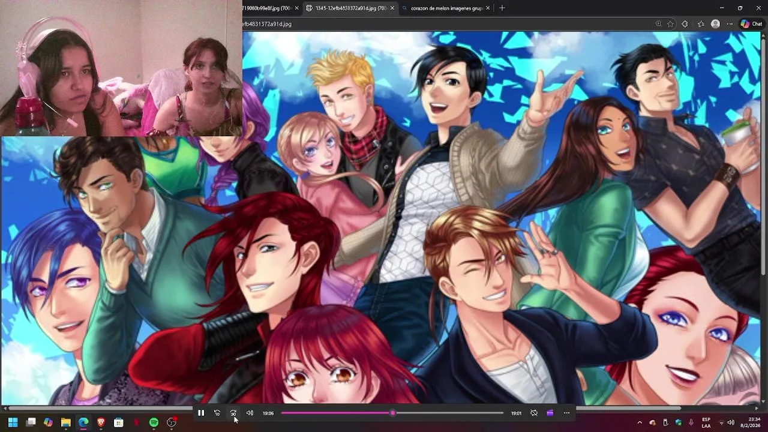Viewport: 768px width, 432px height.
Task: Open mini player view purple icon
Action: (550, 413)
